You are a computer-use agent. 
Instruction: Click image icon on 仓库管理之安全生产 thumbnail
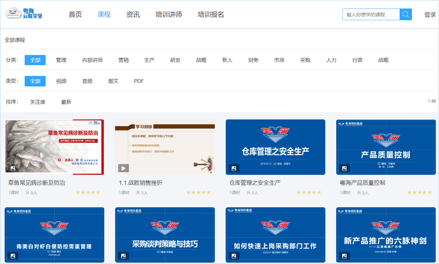pos(234,168)
